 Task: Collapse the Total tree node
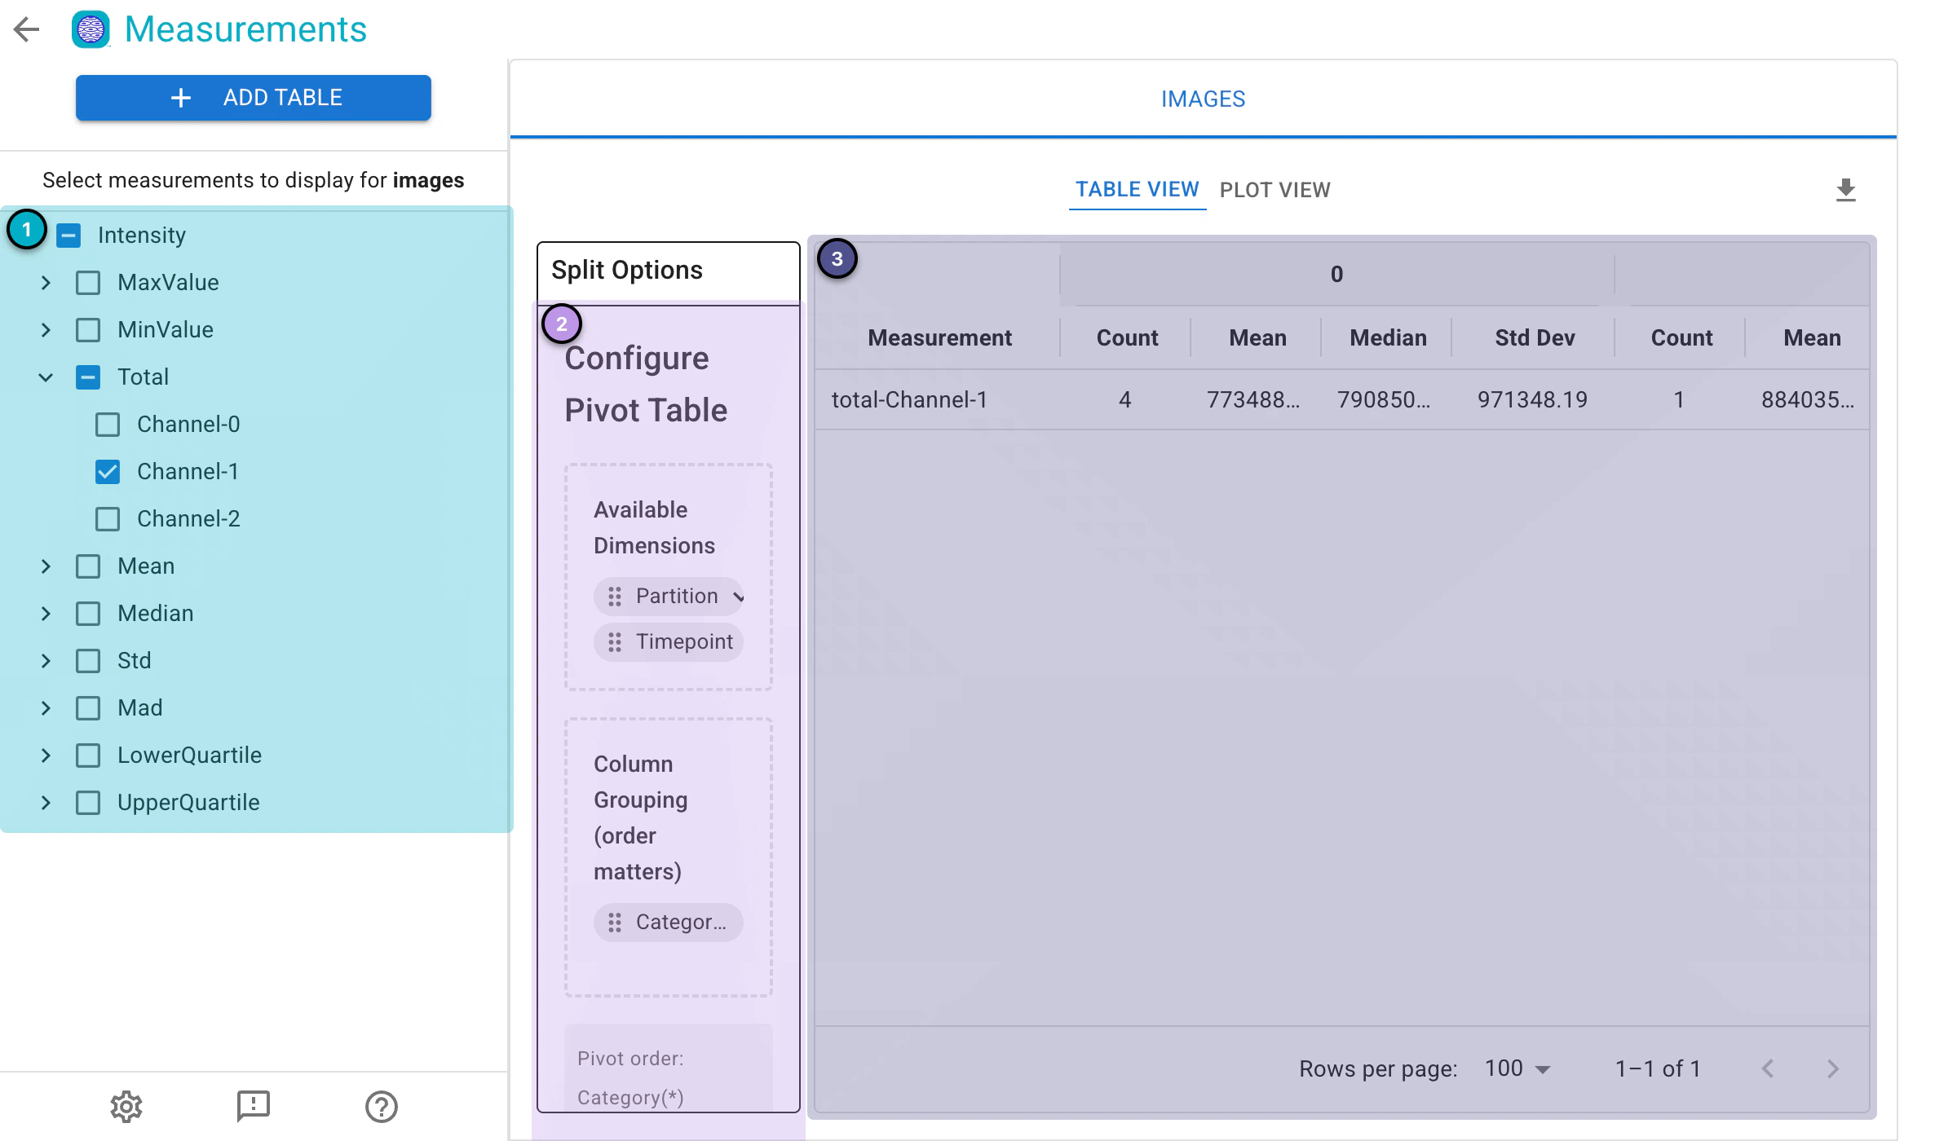[x=46, y=377]
